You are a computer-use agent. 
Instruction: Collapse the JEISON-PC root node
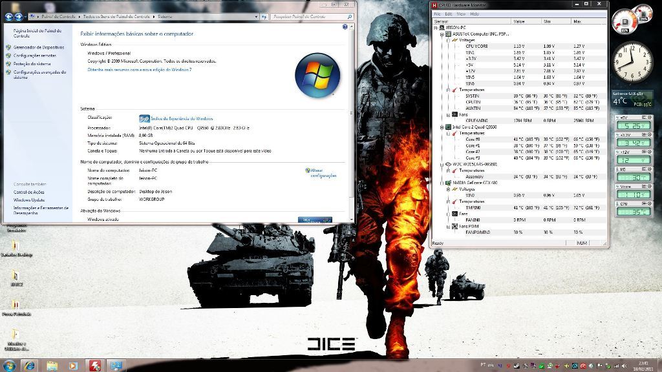[436, 28]
